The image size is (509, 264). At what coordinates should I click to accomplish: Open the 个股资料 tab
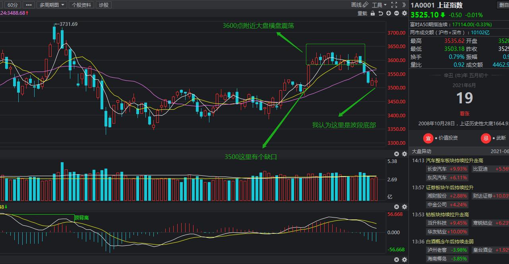click(x=81, y=5)
